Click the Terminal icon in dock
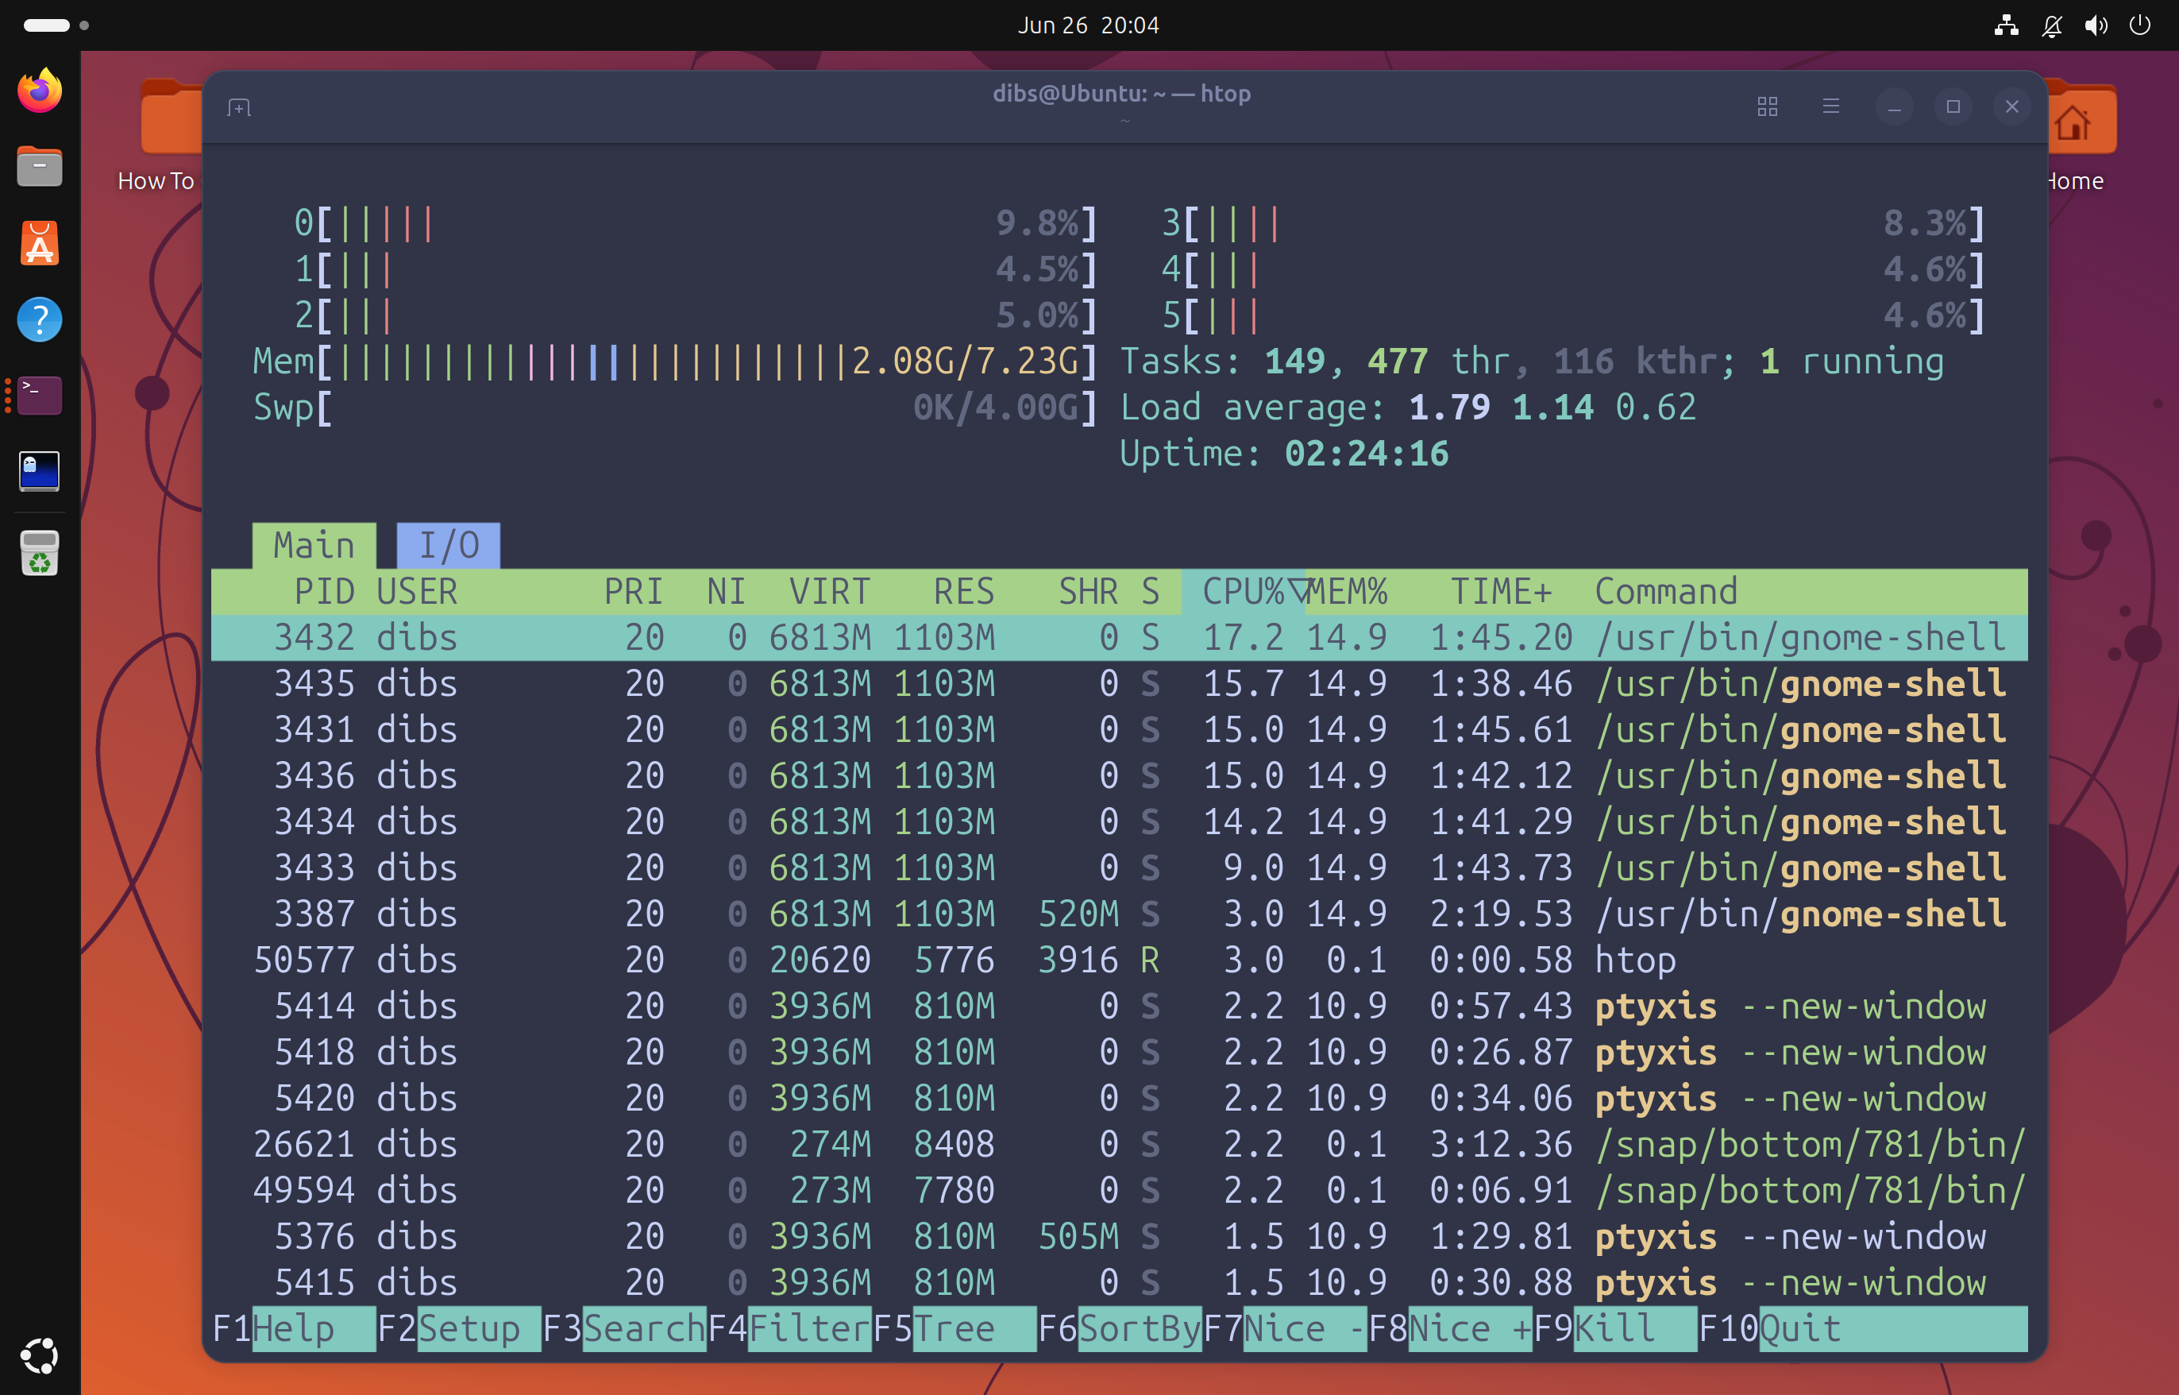The width and height of the screenshot is (2179, 1395). point(40,396)
